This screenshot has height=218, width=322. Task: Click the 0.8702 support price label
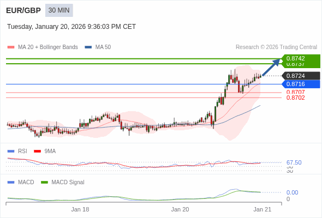(295, 98)
